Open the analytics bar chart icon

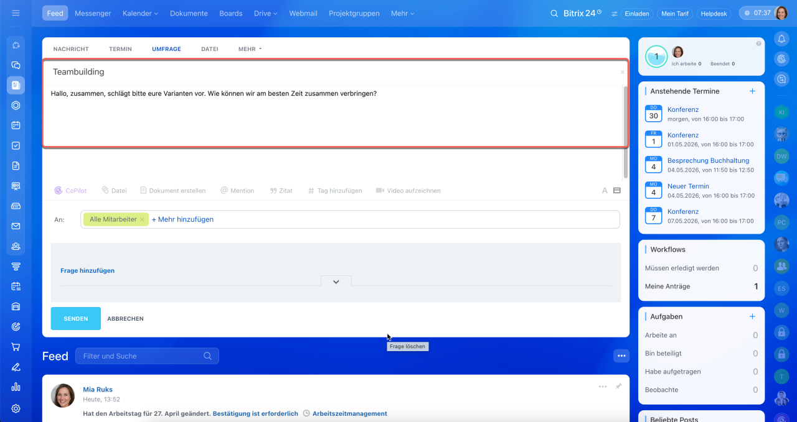coord(16,387)
